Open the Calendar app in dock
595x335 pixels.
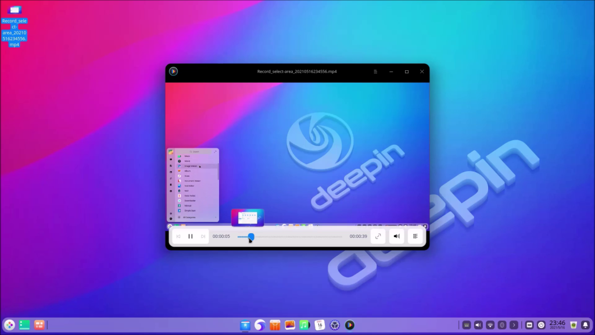(320, 325)
